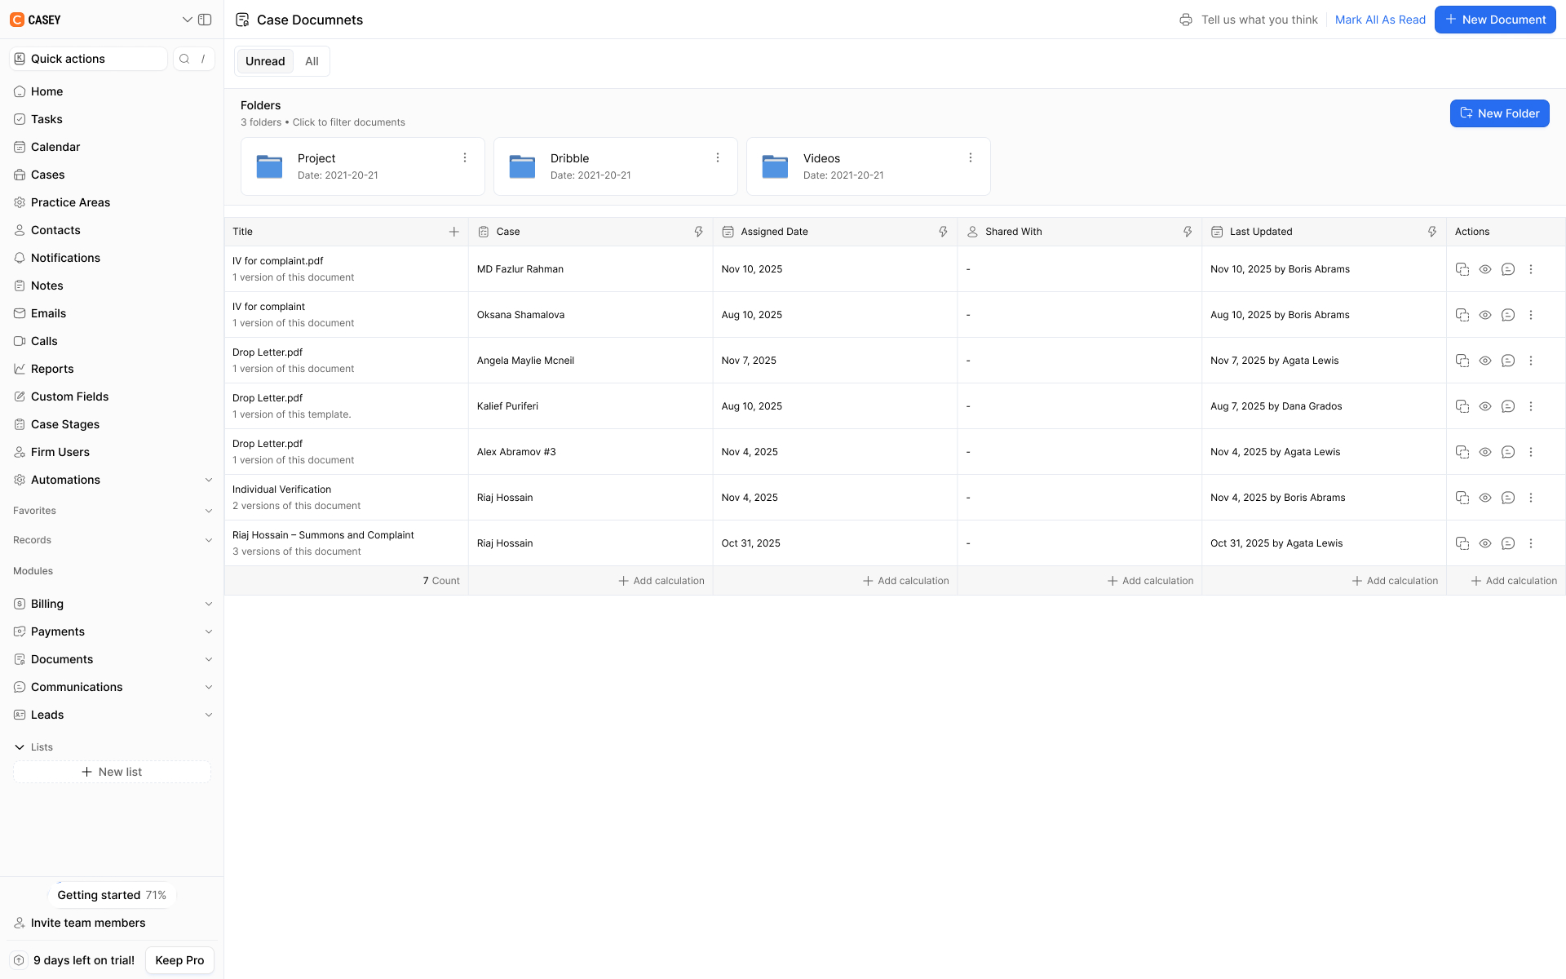Viewport: 1566px width, 979px height.
Task: Toggle eye icon for Kalief Puriferi row
Action: (x=1485, y=406)
